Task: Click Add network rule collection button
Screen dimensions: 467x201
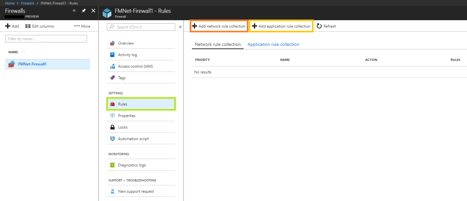Action: point(219,26)
